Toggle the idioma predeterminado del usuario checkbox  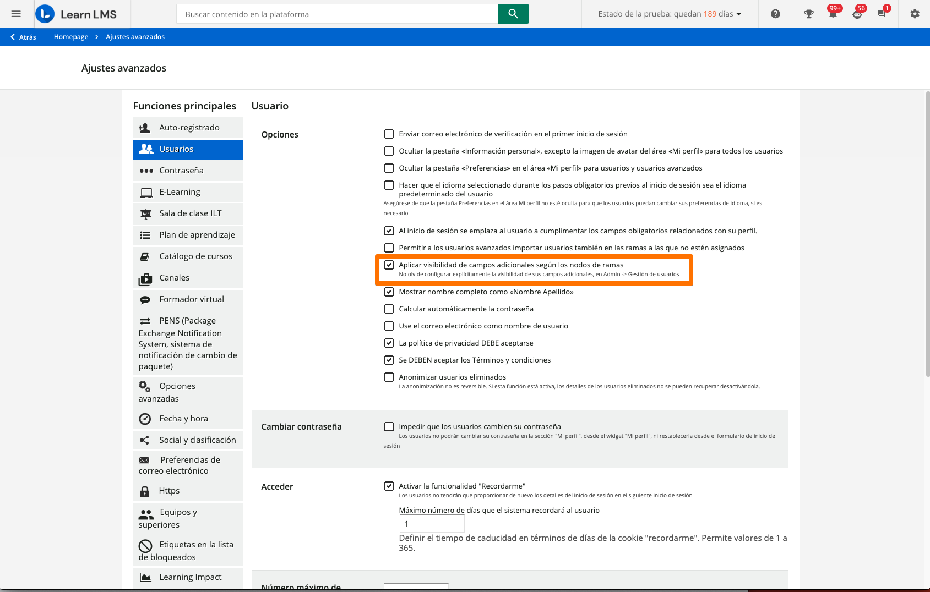389,185
